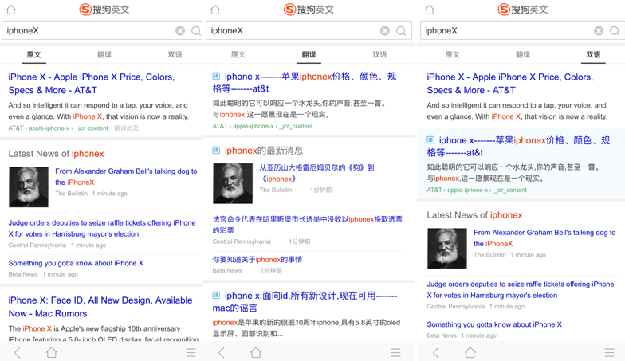Image resolution: width=625 pixels, height=361 pixels.
Task: Open 'iPhone X - Apple iPhone X Price' in left screen
Action: (x=92, y=83)
